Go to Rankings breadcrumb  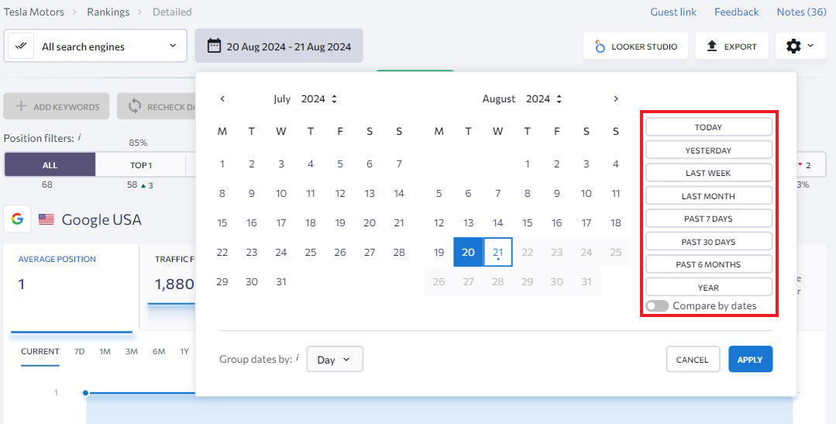[x=108, y=12]
